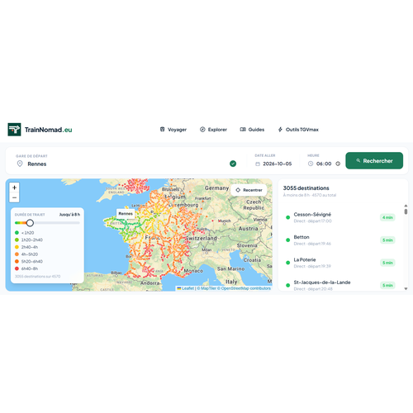Click the Explorer compass icon
Image resolution: width=413 pixels, height=413 pixels.
pyautogui.click(x=202, y=130)
